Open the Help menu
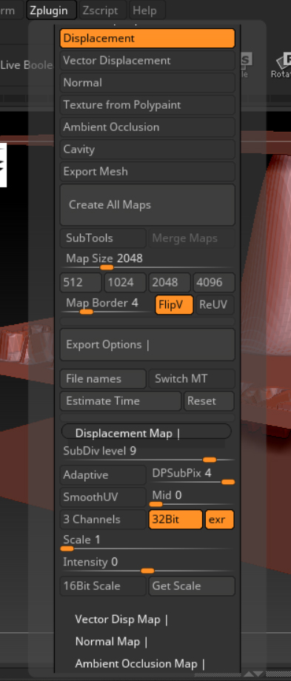The height and width of the screenshot is (681, 291). click(147, 10)
